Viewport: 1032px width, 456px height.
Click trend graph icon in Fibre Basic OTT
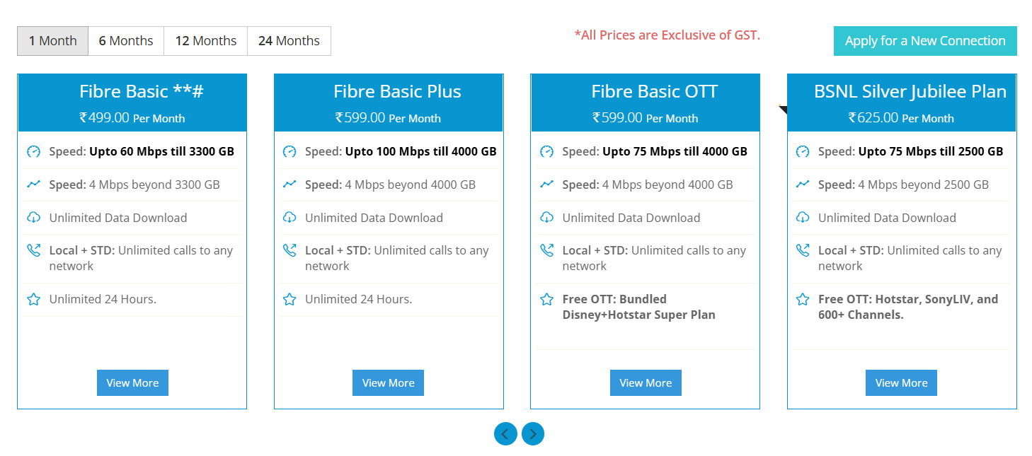pos(546,185)
